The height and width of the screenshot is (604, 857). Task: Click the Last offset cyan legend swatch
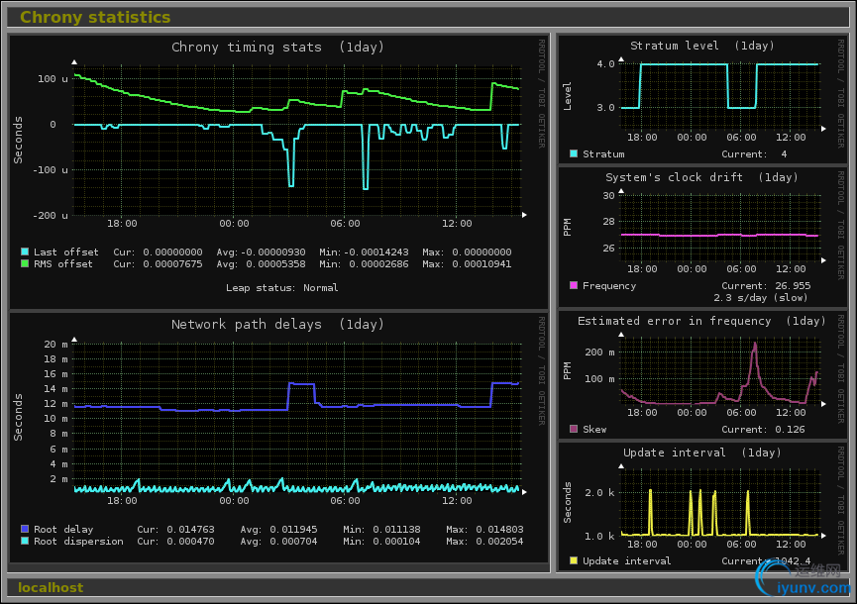click(x=25, y=252)
